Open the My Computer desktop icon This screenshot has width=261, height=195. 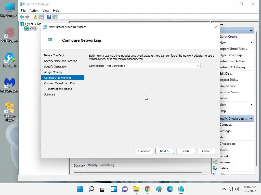(x=9, y=10)
